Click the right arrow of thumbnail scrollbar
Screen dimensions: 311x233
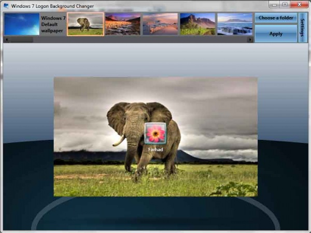click(x=250, y=40)
